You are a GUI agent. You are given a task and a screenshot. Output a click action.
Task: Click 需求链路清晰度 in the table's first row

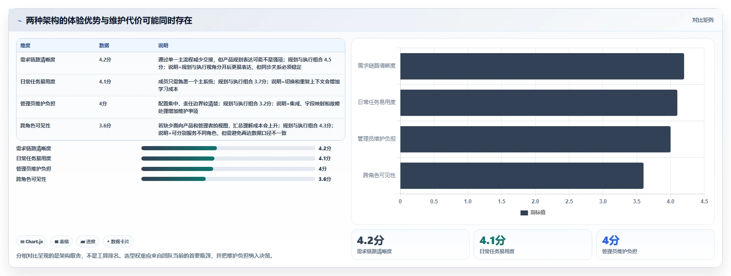38,60
